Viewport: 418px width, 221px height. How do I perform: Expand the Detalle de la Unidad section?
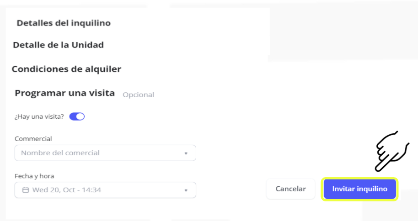pos(58,45)
